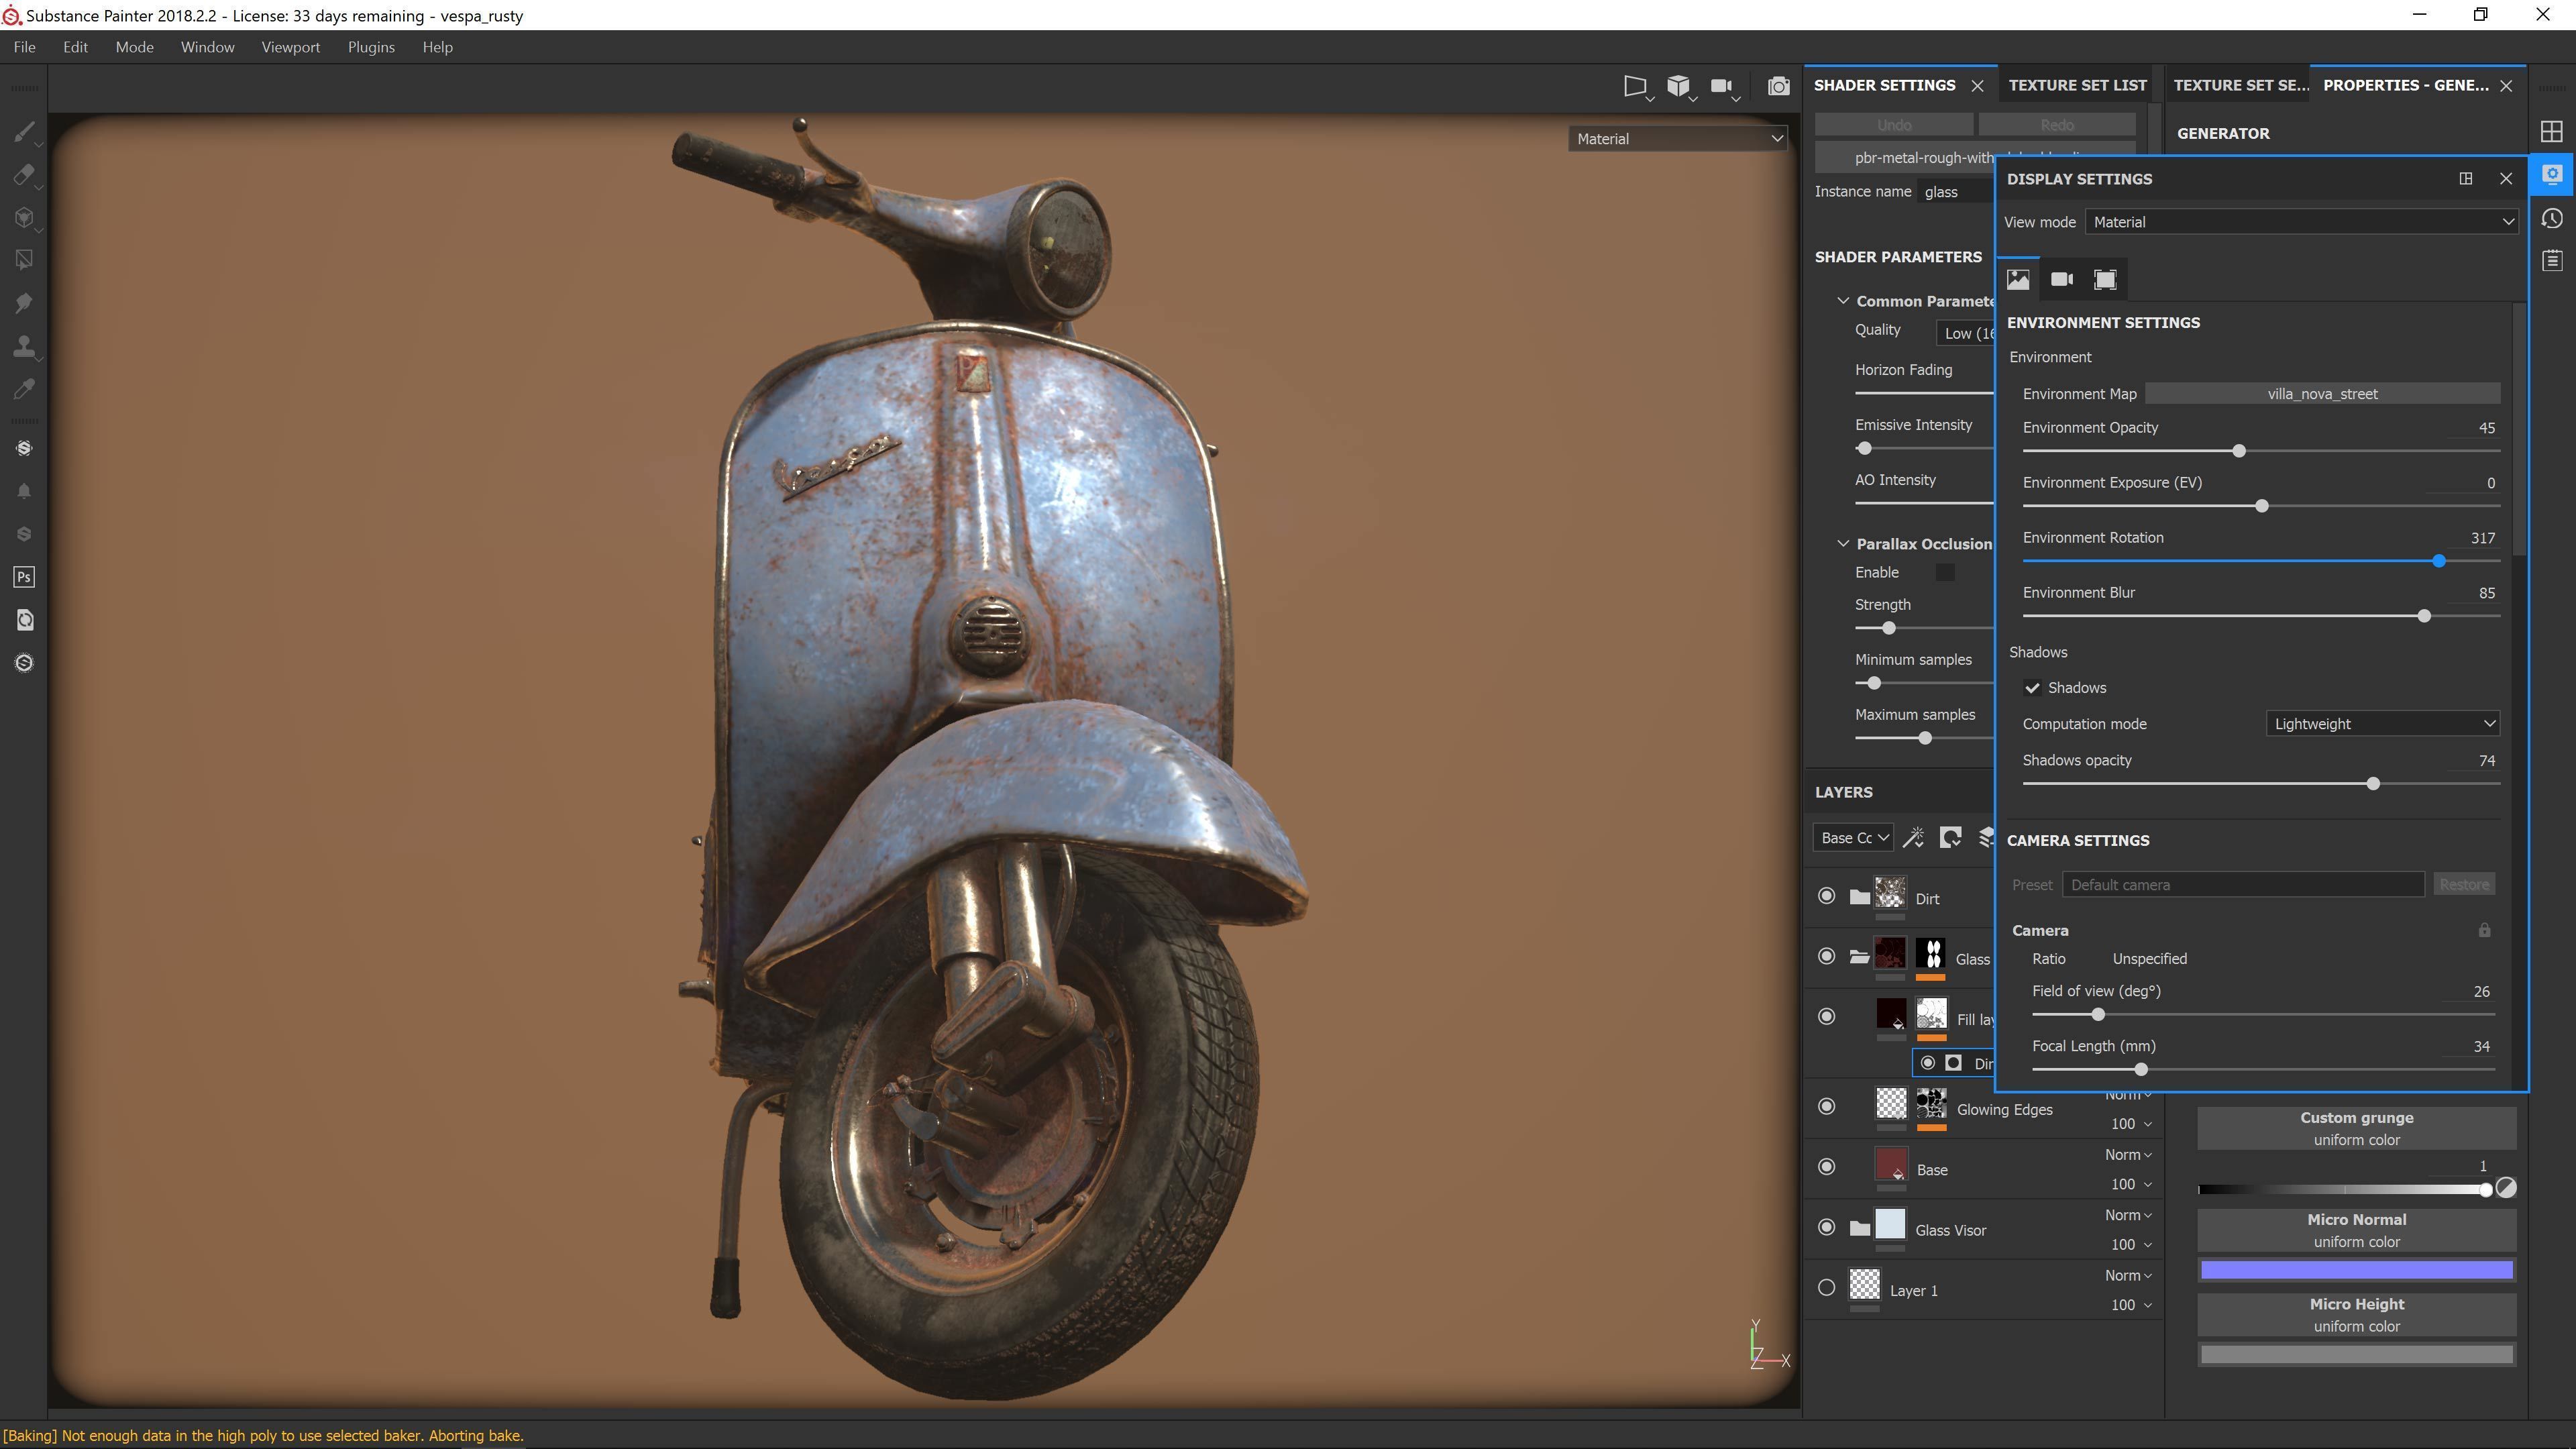This screenshot has height=1449, width=2576.
Task: Collapse the Parallax Occlusion section
Action: [x=1843, y=544]
